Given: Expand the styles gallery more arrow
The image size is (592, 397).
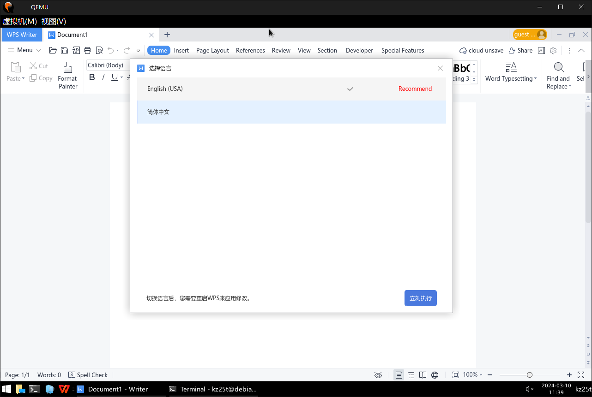Looking at the screenshot, I should (x=474, y=79).
